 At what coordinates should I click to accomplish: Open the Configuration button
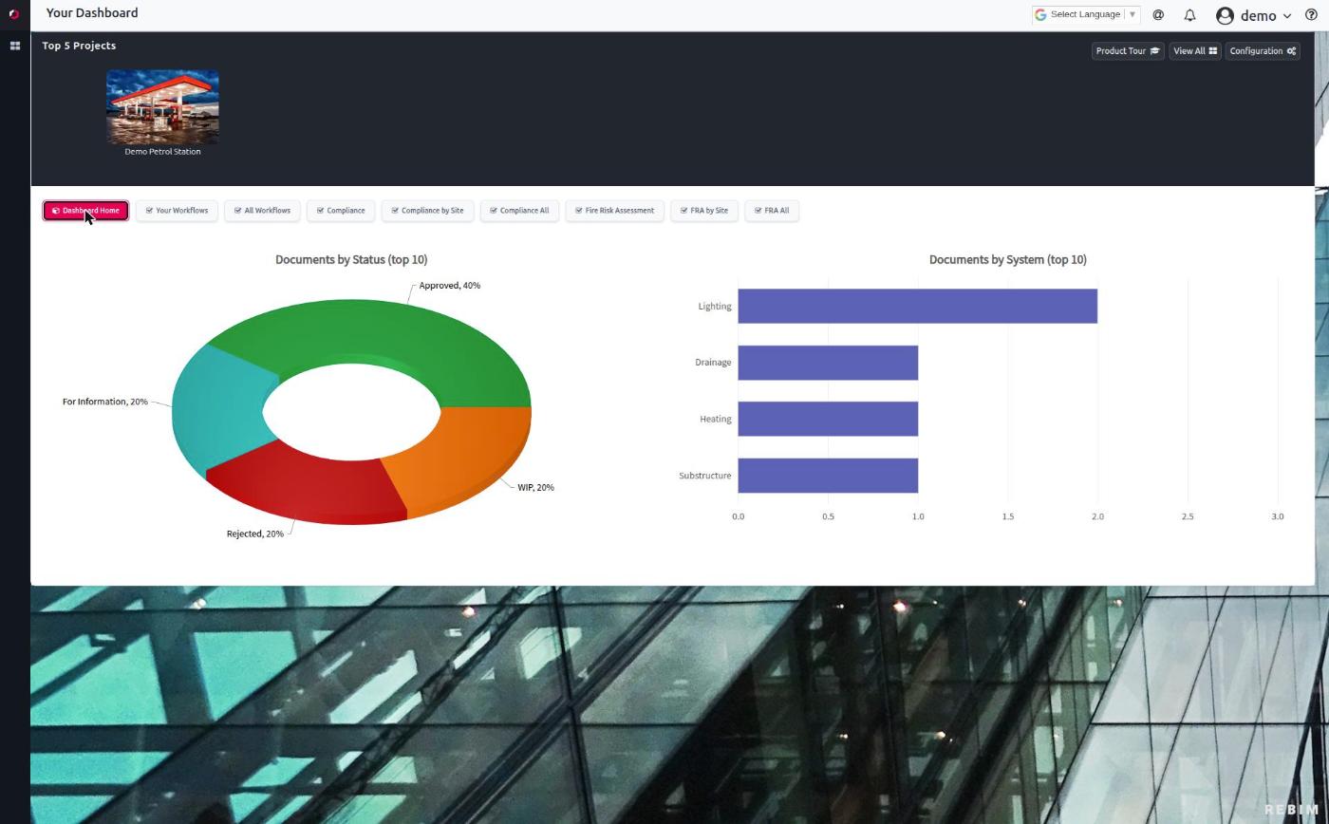(1262, 51)
